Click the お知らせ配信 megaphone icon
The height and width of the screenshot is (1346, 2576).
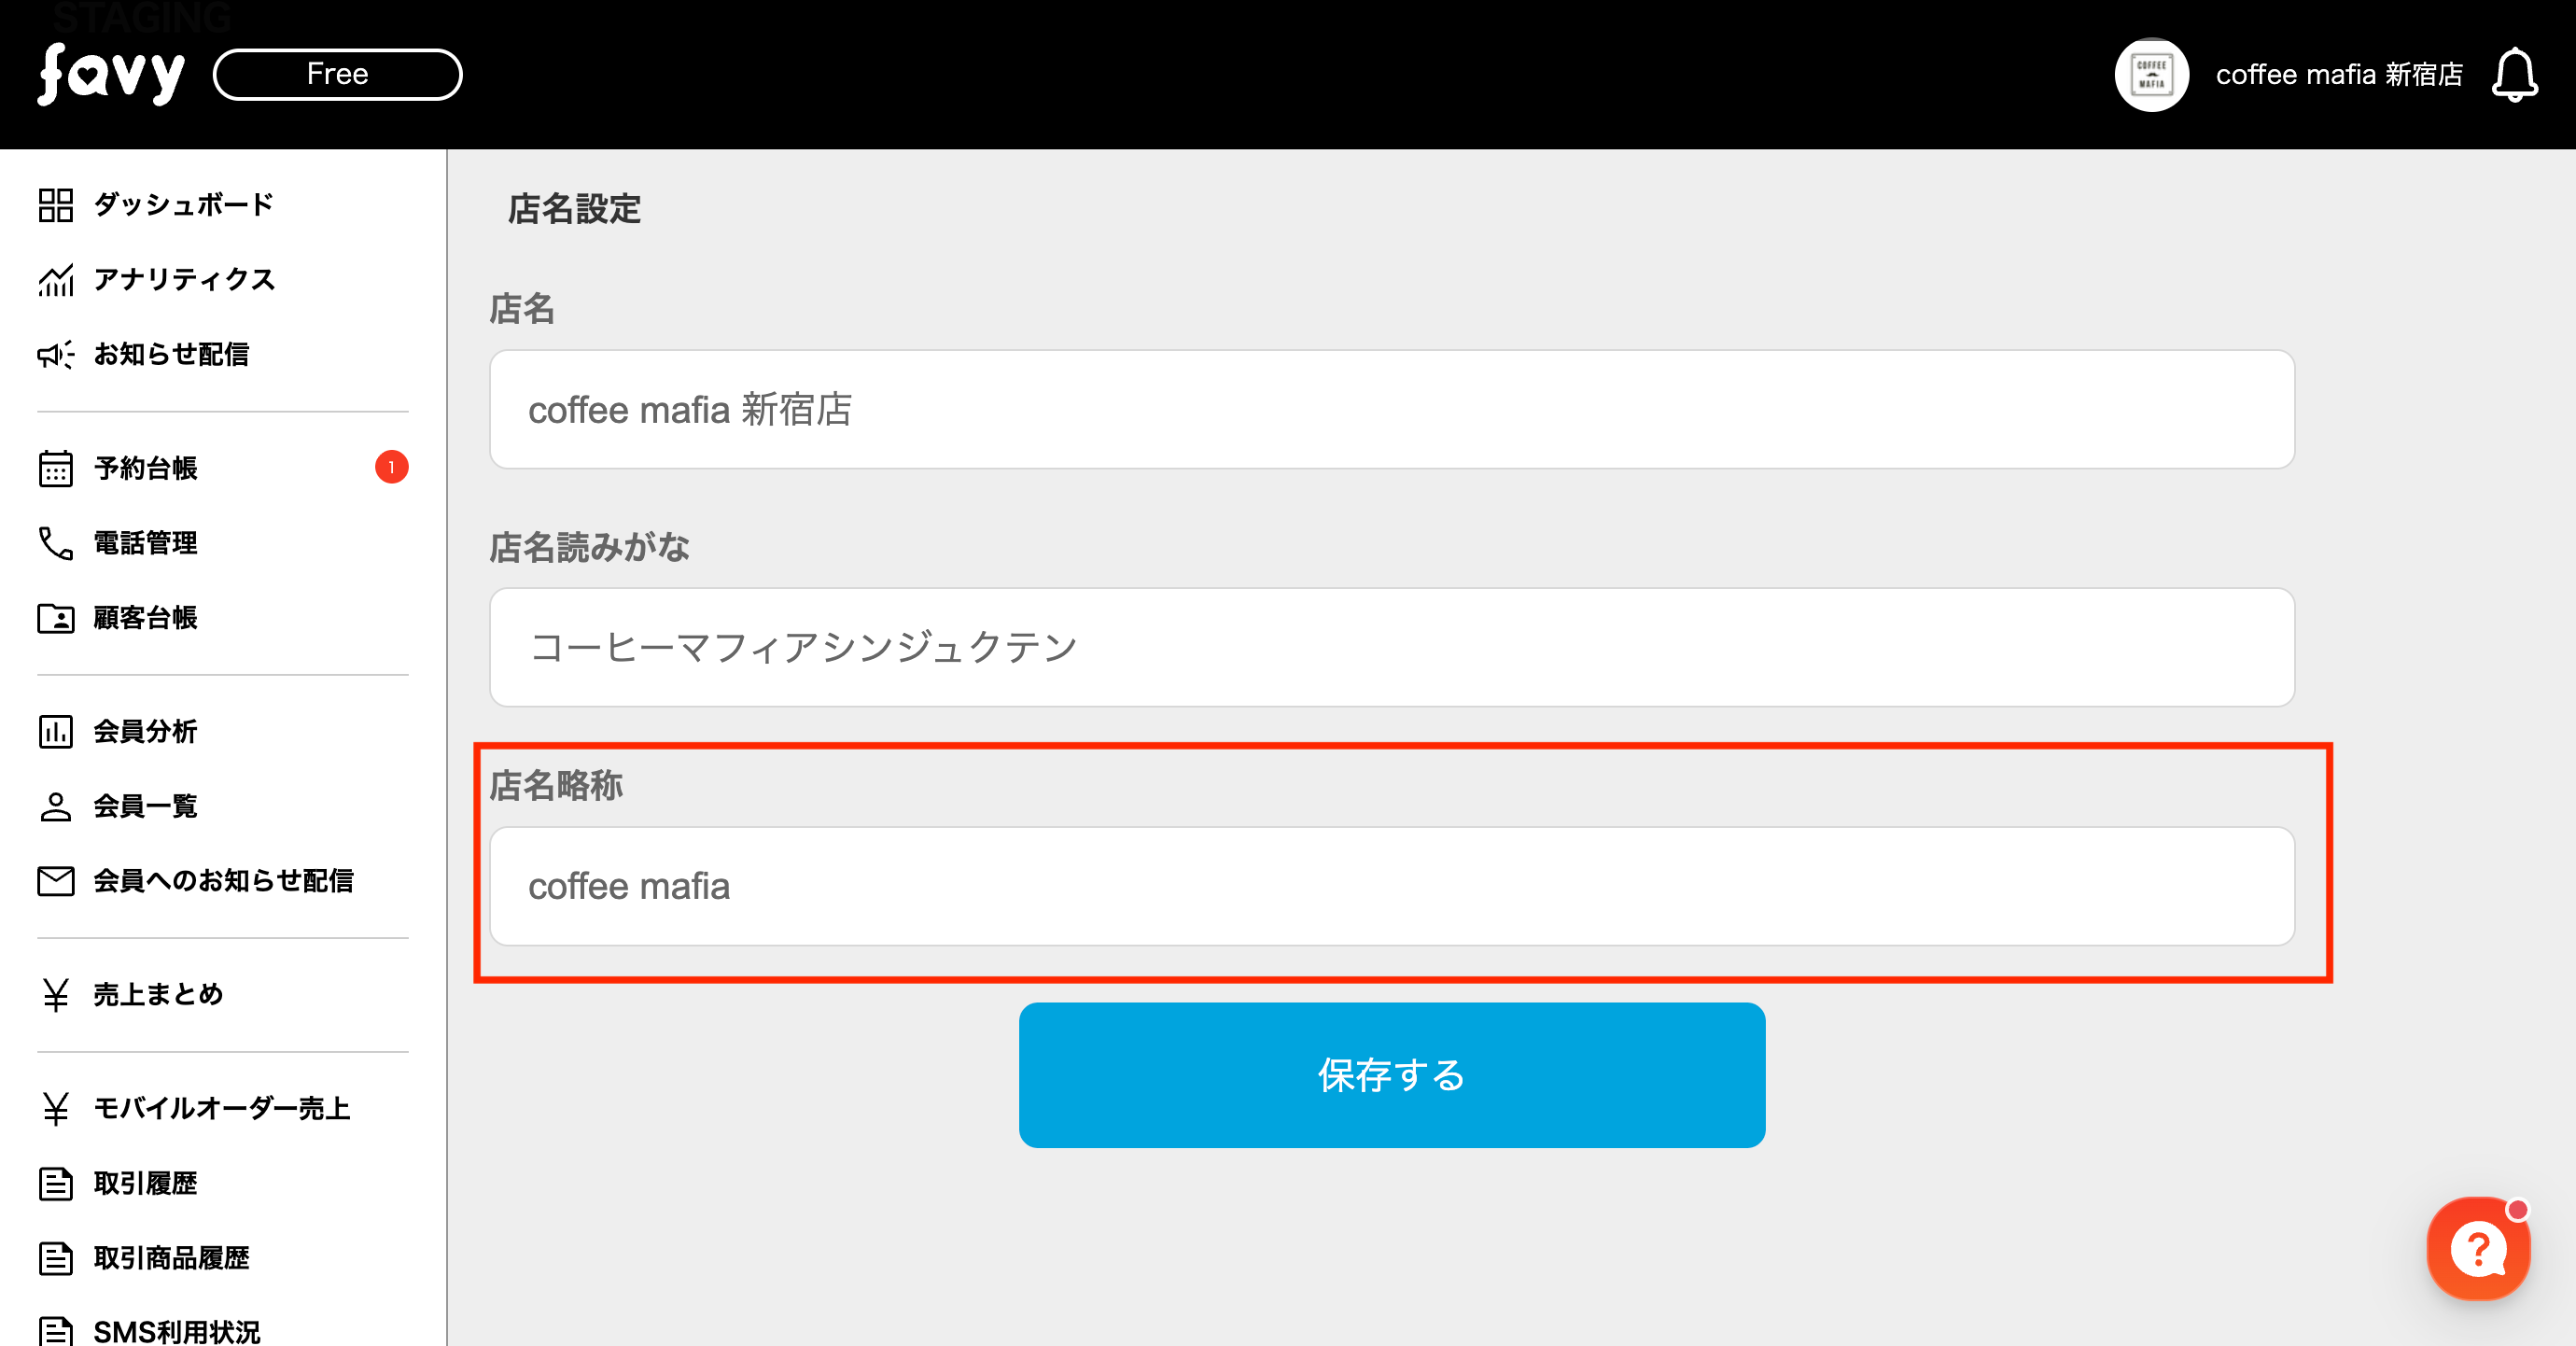point(56,355)
